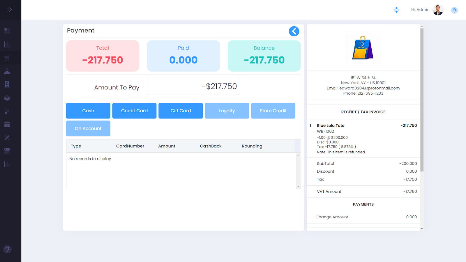Open the customers person icon in sidebar
This screenshot has height=262, width=466.
pyautogui.click(x=7, y=71)
